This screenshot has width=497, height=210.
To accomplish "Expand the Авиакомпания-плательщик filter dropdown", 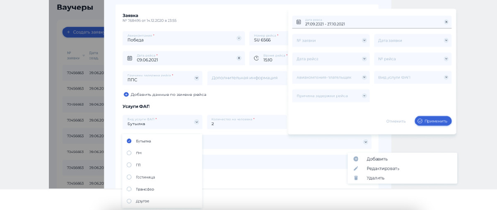I will [x=364, y=77].
